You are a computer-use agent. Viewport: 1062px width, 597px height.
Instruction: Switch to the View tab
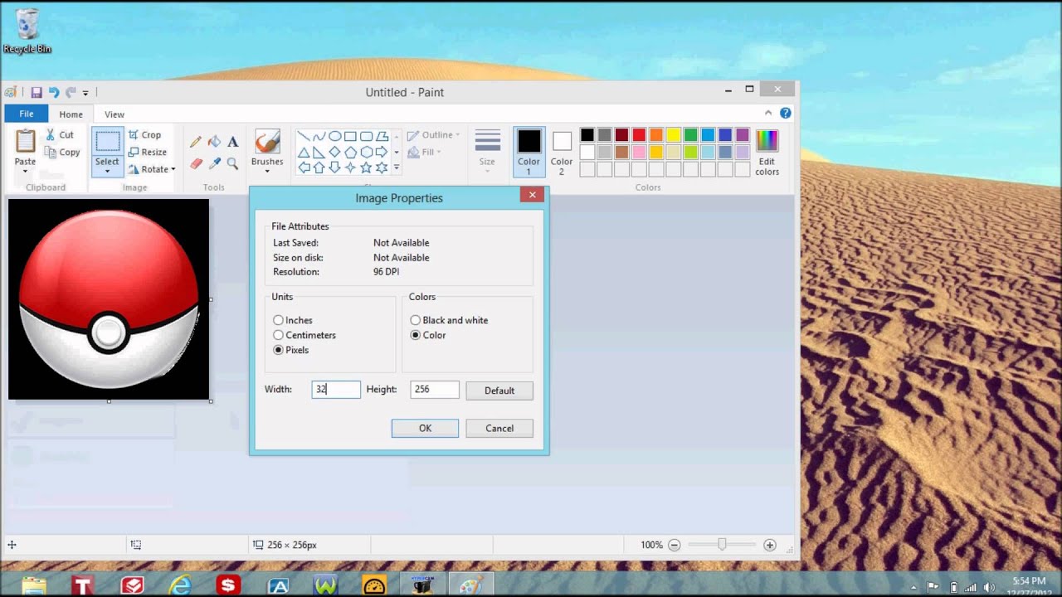click(x=114, y=114)
